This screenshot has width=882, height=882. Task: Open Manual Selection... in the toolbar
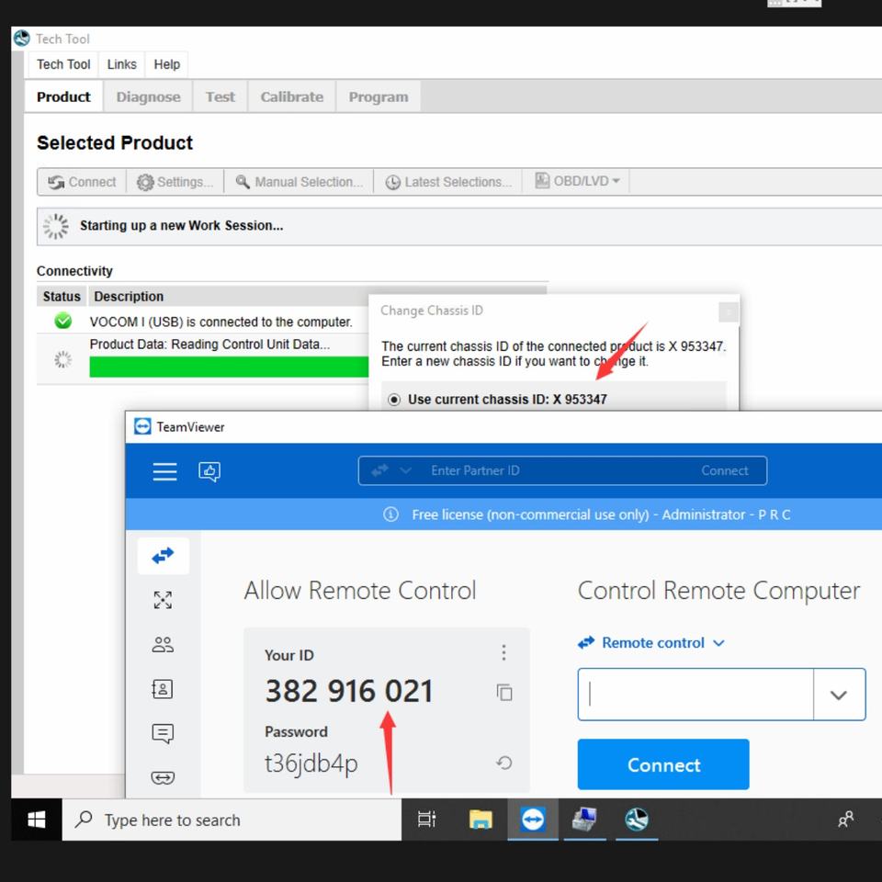click(299, 182)
